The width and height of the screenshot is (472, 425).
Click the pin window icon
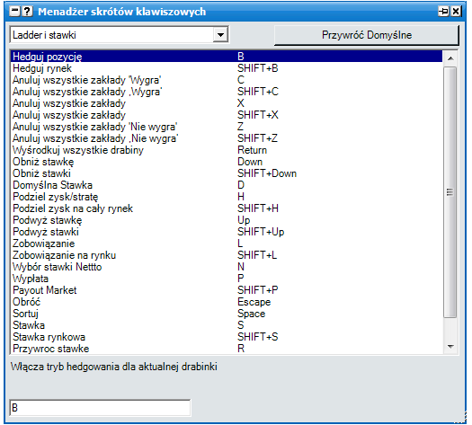tap(444, 12)
